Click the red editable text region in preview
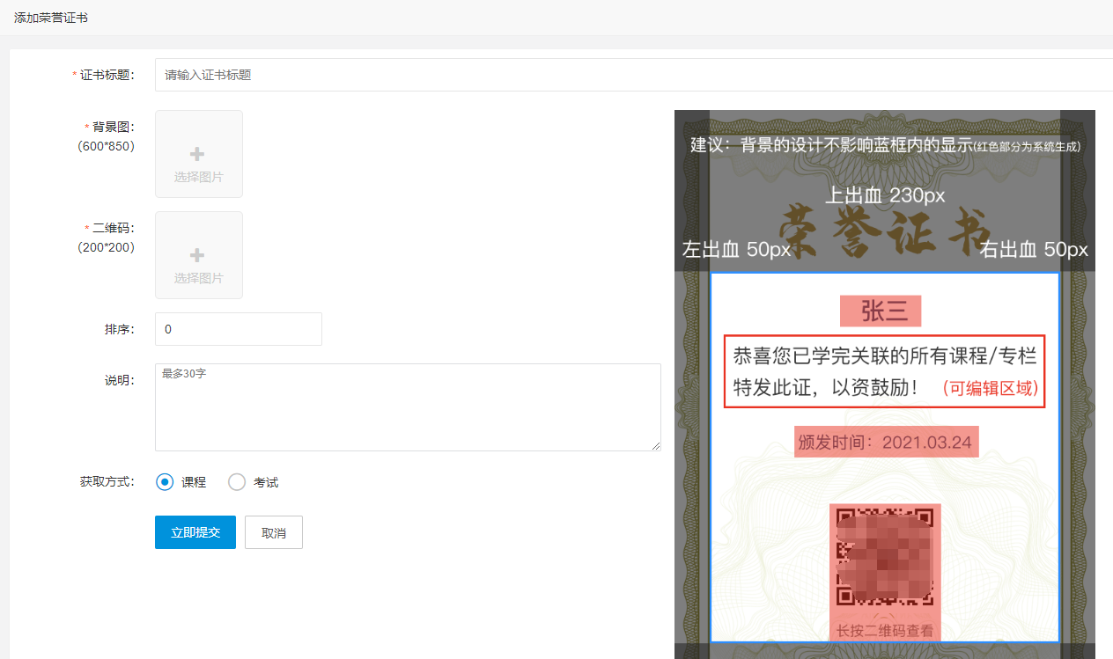 884,371
